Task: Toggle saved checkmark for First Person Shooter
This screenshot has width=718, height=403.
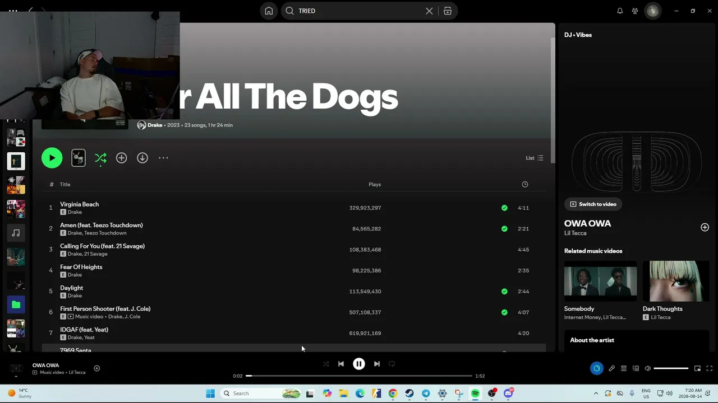Action: point(504,312)
